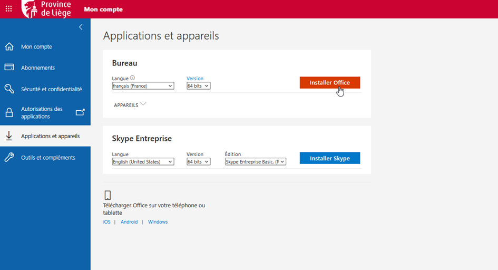This screenshot has width=498, height=270.
Task: Open the app launcher waffle icon
Action: [x=8, y=9]
